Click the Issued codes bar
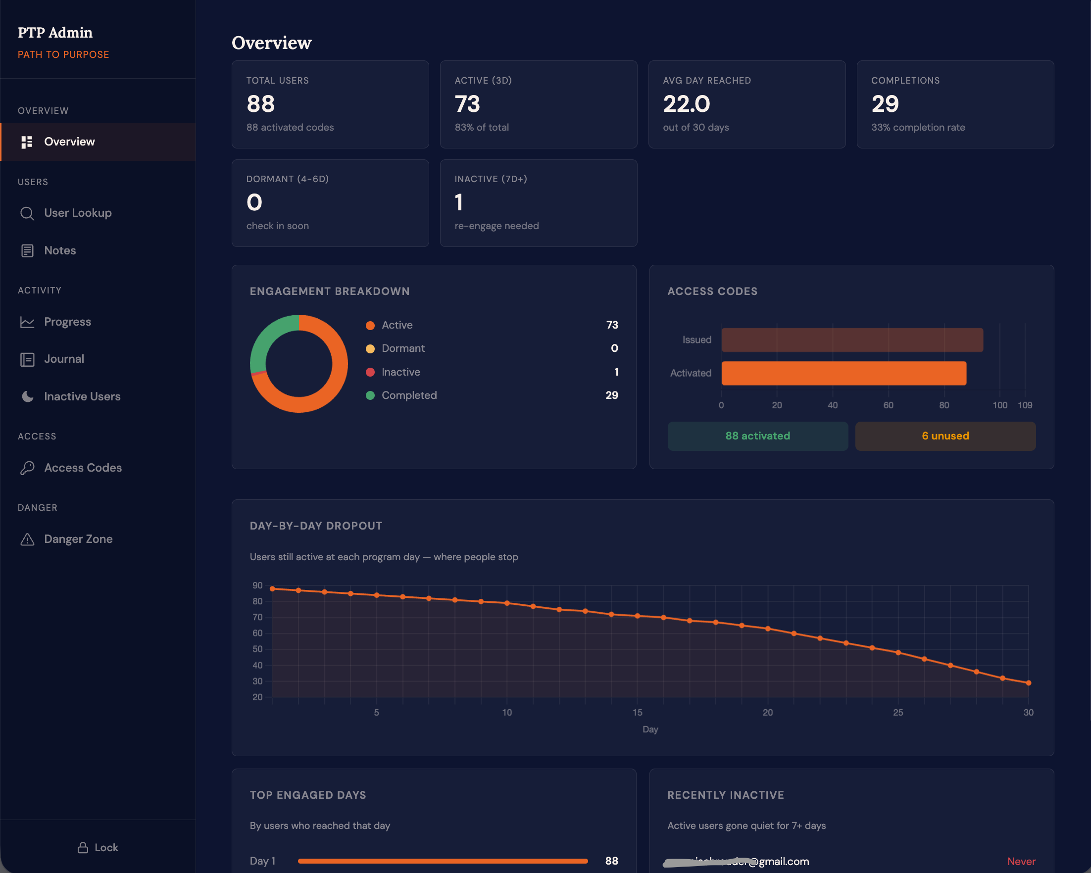Image resolution: width=1091 pixels, height=873 pixels. click(852, 340)
